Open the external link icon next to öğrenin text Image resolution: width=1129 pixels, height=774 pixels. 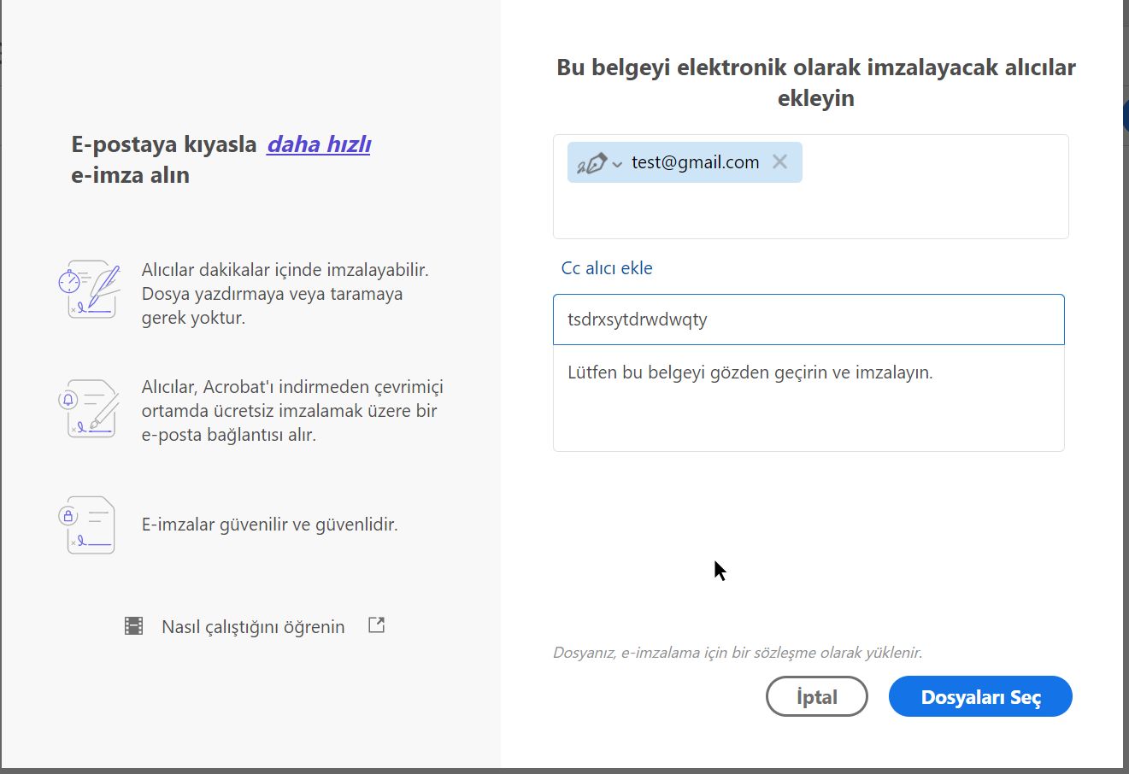[x=376, y=624]
